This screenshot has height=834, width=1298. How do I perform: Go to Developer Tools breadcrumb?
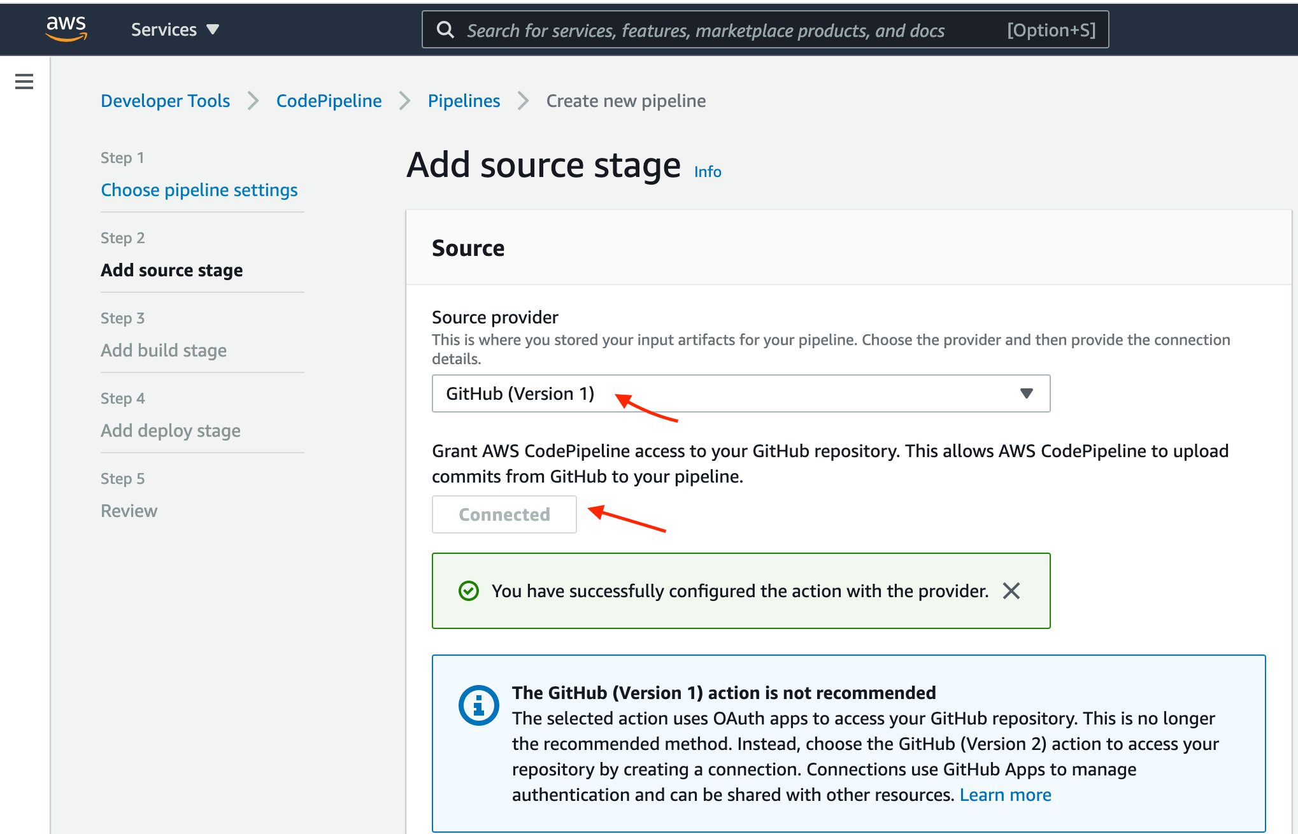pyautogui.click(x=165, y=101)
